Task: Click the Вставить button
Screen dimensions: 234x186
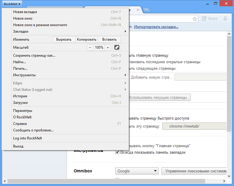Action: click(x=109, y=39)
